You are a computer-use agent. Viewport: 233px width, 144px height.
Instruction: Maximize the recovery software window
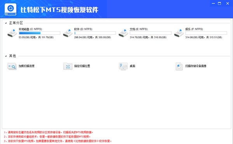pyautogui.click(x=219, y=4)
